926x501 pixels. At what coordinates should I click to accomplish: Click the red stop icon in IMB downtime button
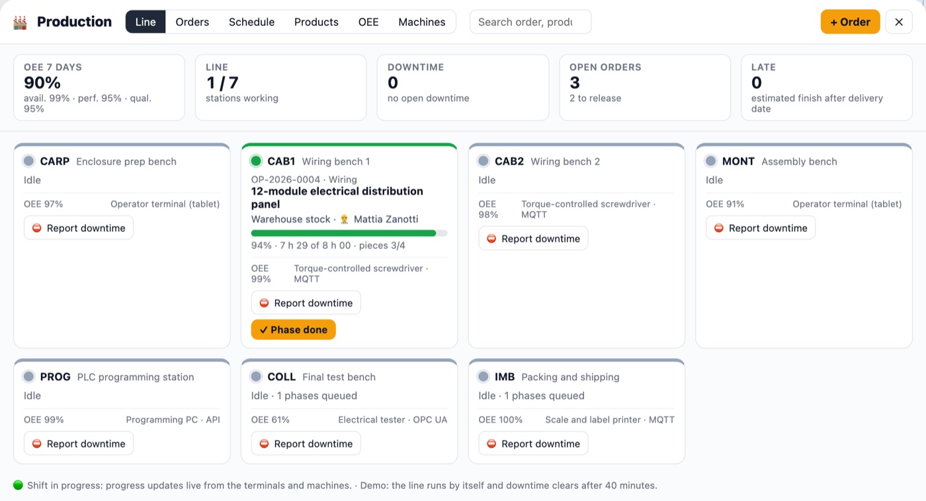491,443
